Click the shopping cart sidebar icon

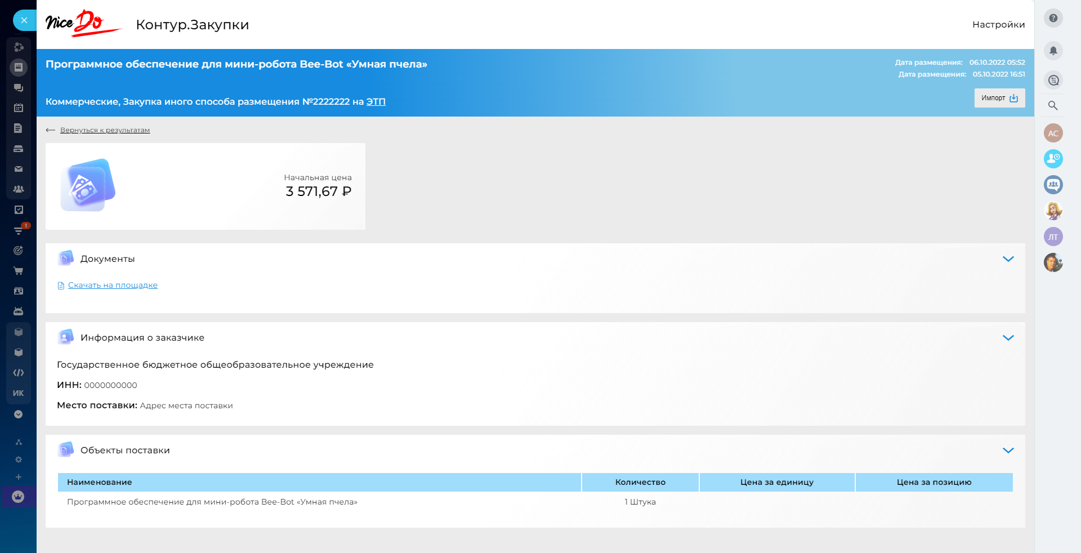(18, 271)
